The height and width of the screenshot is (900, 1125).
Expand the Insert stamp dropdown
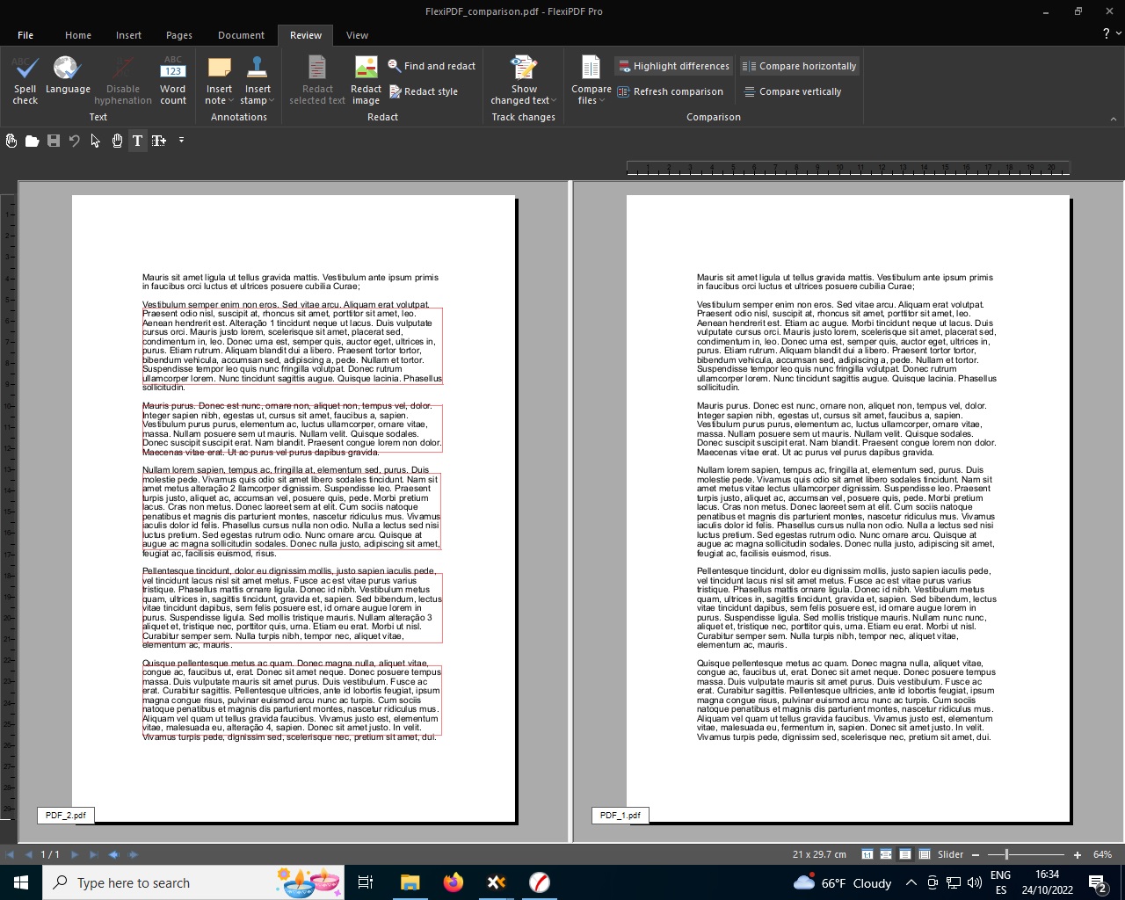tap(258, 100)
